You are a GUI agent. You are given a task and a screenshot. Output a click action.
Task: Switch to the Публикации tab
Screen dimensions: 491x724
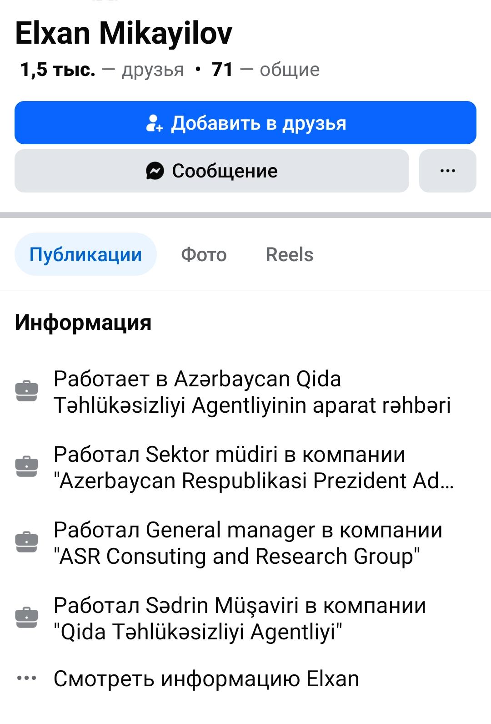(x=85, y=254)
